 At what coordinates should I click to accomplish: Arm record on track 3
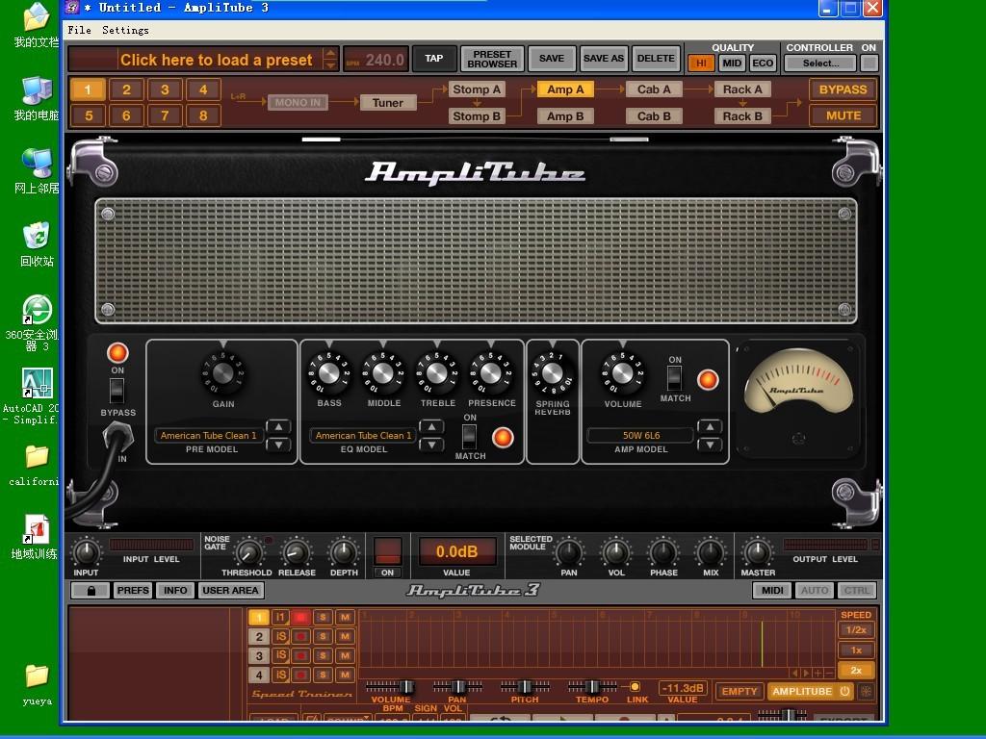point(300,656)
